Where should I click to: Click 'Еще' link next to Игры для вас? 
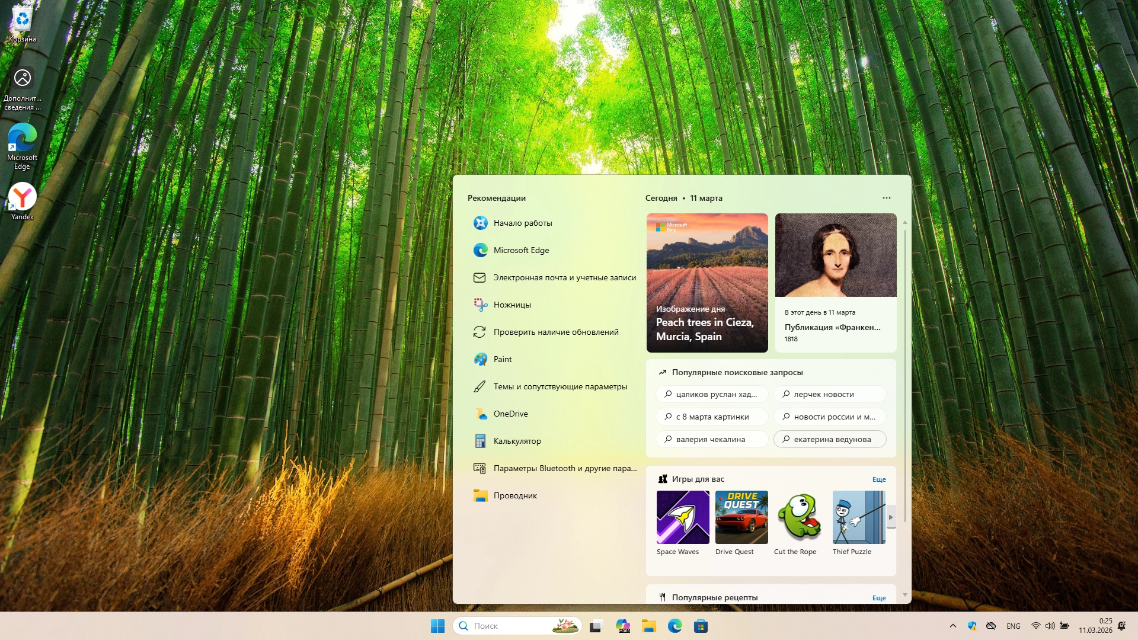tap(878, 479)
